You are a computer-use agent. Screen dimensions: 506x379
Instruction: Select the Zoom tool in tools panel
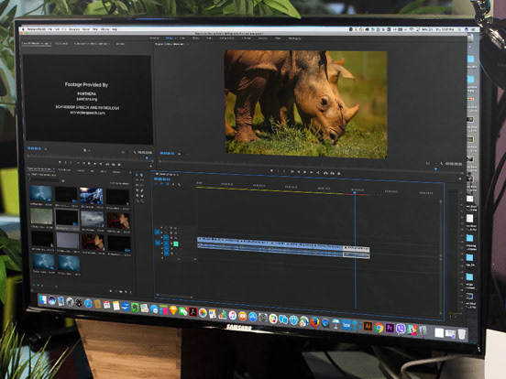tap(142, 200)
